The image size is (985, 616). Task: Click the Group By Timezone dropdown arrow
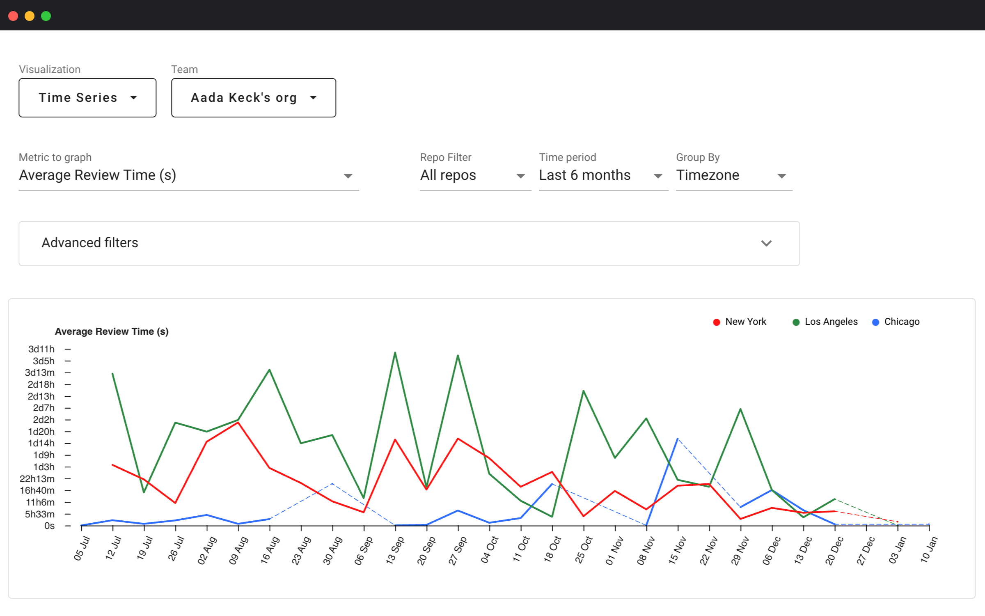coord(781,176)
